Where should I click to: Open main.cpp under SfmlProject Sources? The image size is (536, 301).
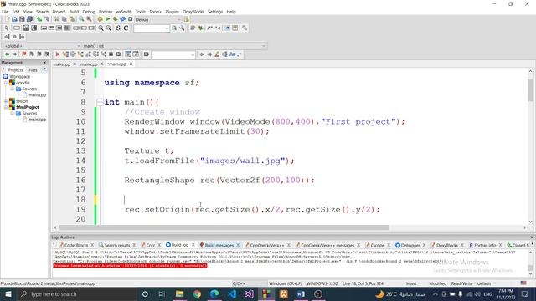click(37, 120)
